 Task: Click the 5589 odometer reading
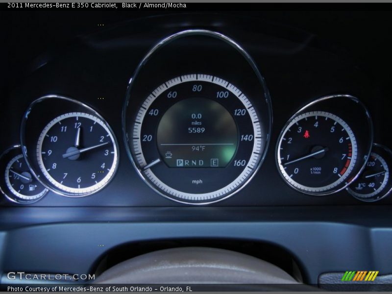pyautogui.click(x=196, y=130)
